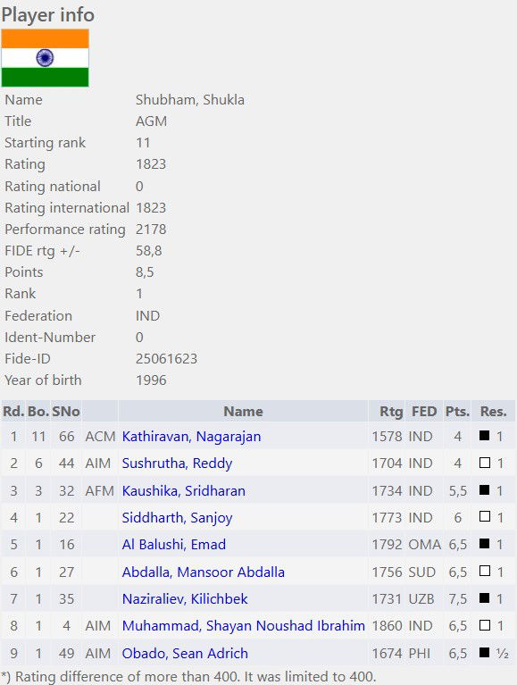This screenshot has height=685, width=517.
Task: Click the black piece icon in round 5
Action: [484, 544]
